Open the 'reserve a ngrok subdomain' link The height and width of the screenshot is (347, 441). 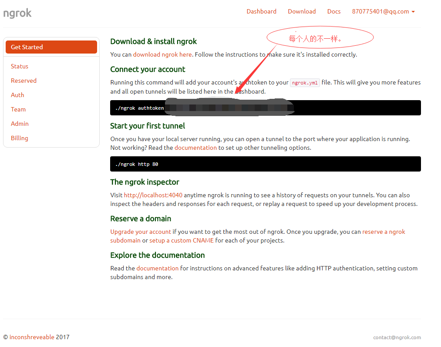tap(384, 232)
